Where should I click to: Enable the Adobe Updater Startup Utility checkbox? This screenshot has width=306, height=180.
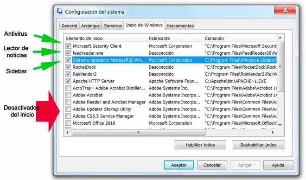pyautogui.click(x=68, y=109)
